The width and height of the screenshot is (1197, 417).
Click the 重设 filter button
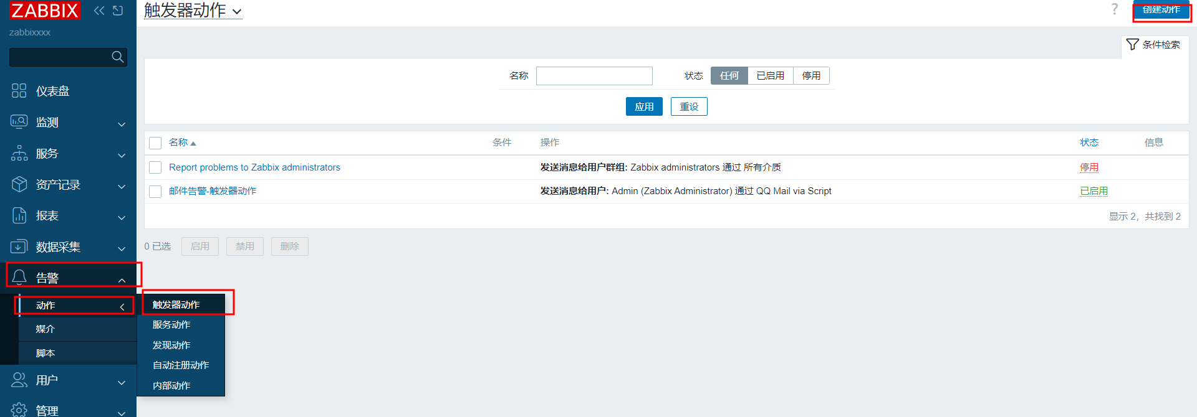click(689, 106)
